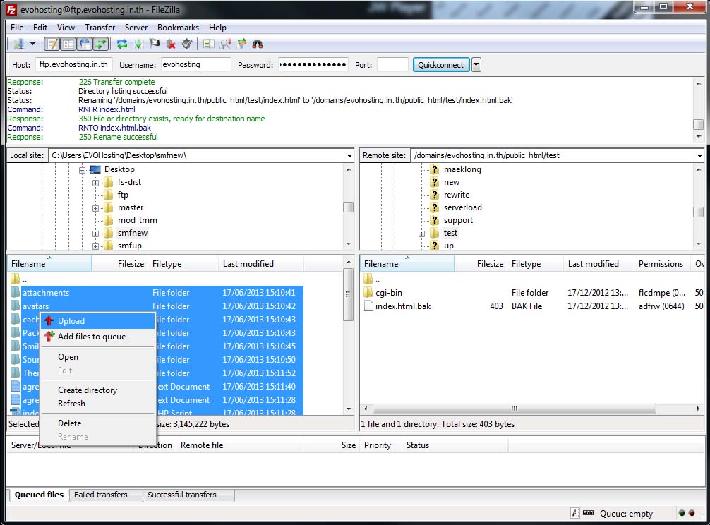Open the directory listing filters dialog icon

(209, 44)
